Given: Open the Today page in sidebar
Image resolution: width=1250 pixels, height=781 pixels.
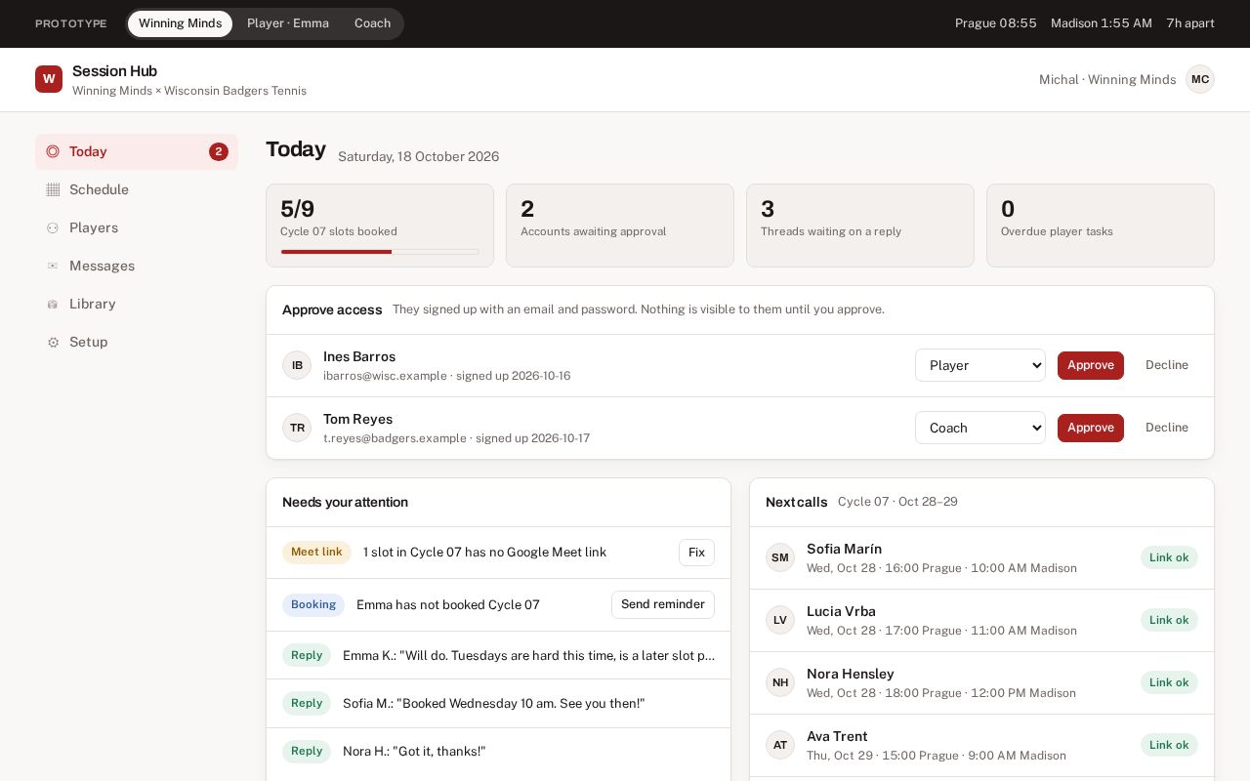Looking at the screenshot, I should coord(137,151).
